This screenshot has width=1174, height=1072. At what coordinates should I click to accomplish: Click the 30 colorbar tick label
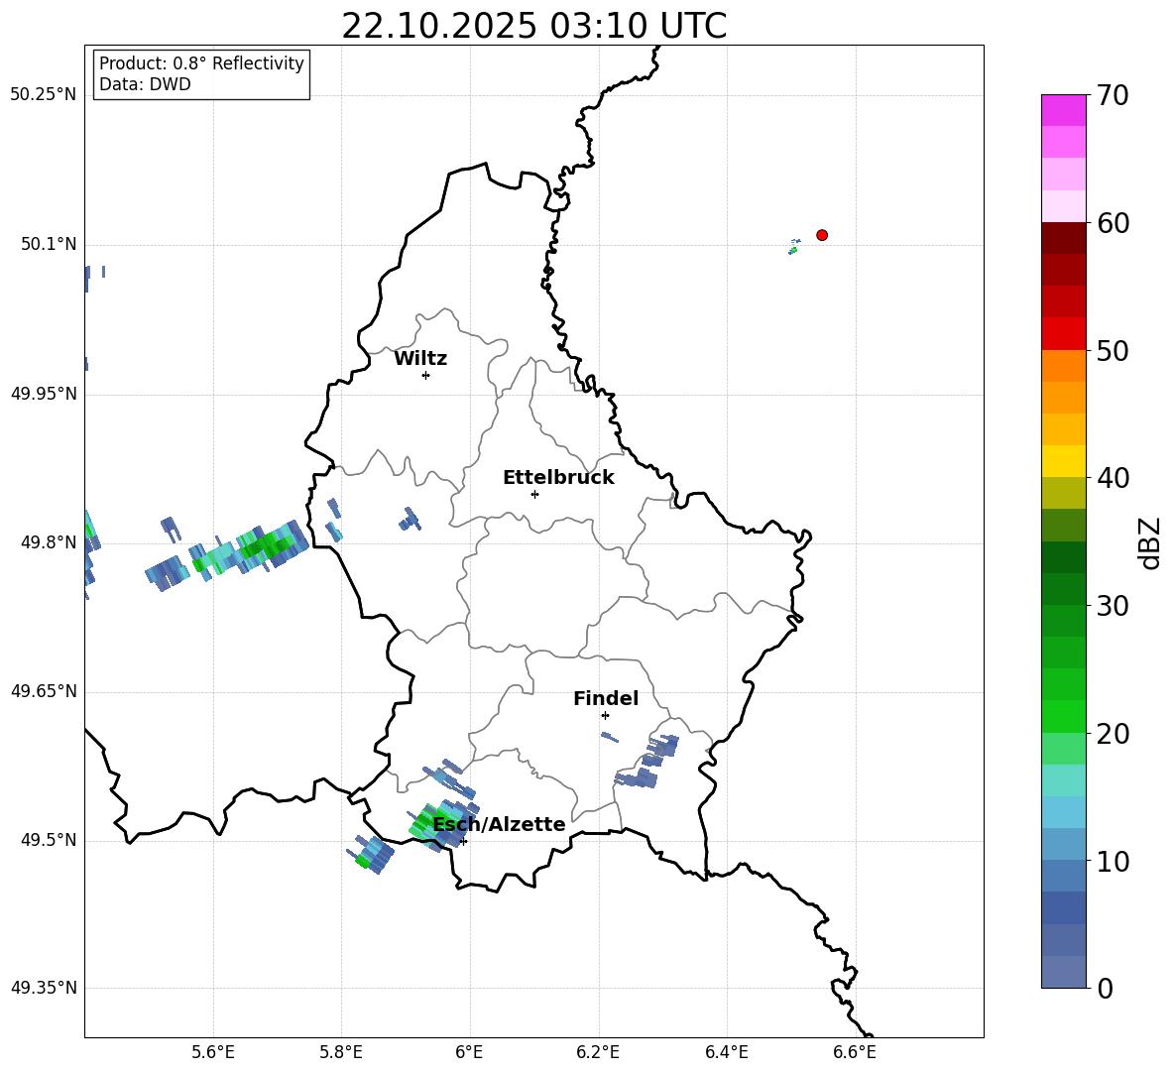(1113, 606)
